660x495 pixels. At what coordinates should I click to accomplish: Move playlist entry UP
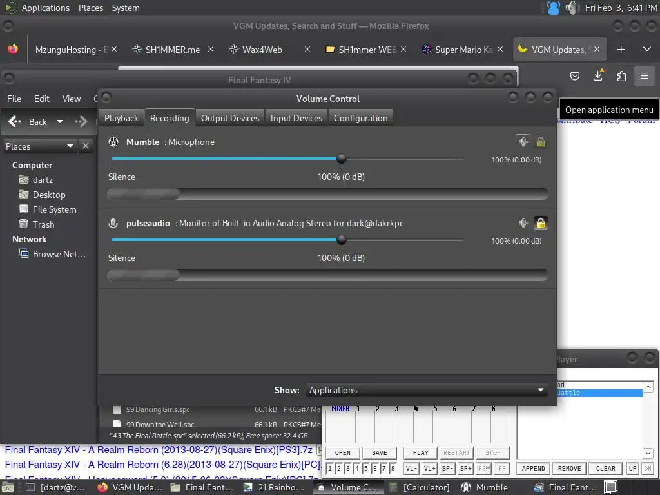coord(633,468)
